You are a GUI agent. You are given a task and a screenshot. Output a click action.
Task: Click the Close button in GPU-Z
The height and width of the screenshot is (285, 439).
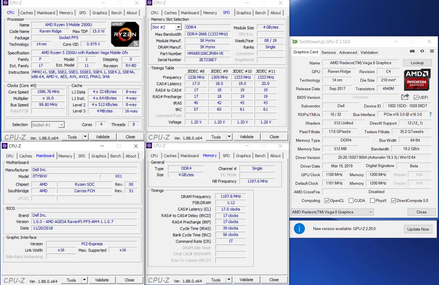(421, 212)
